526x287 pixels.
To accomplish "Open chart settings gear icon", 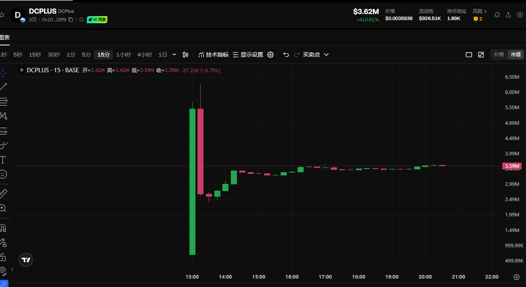I will click(x=270, y=55).
